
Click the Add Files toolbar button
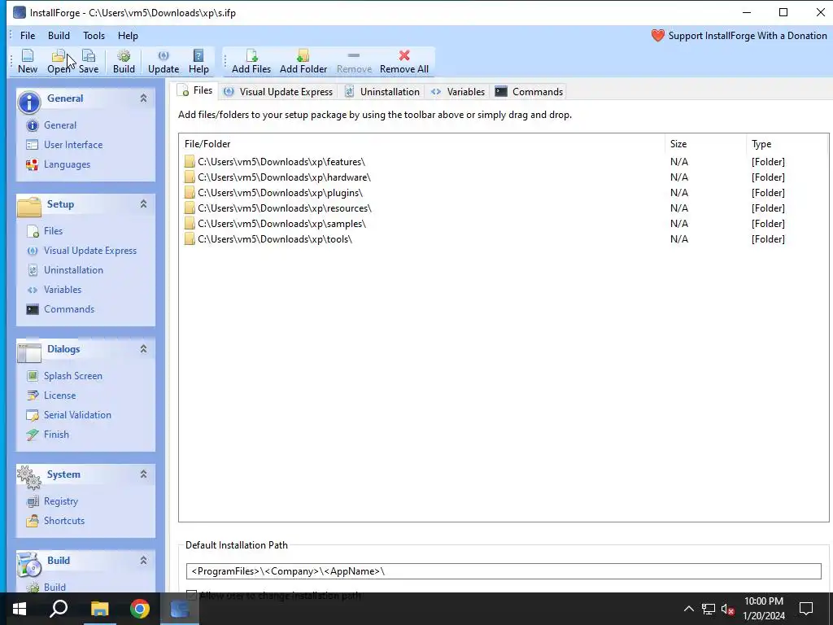(251, 61)
